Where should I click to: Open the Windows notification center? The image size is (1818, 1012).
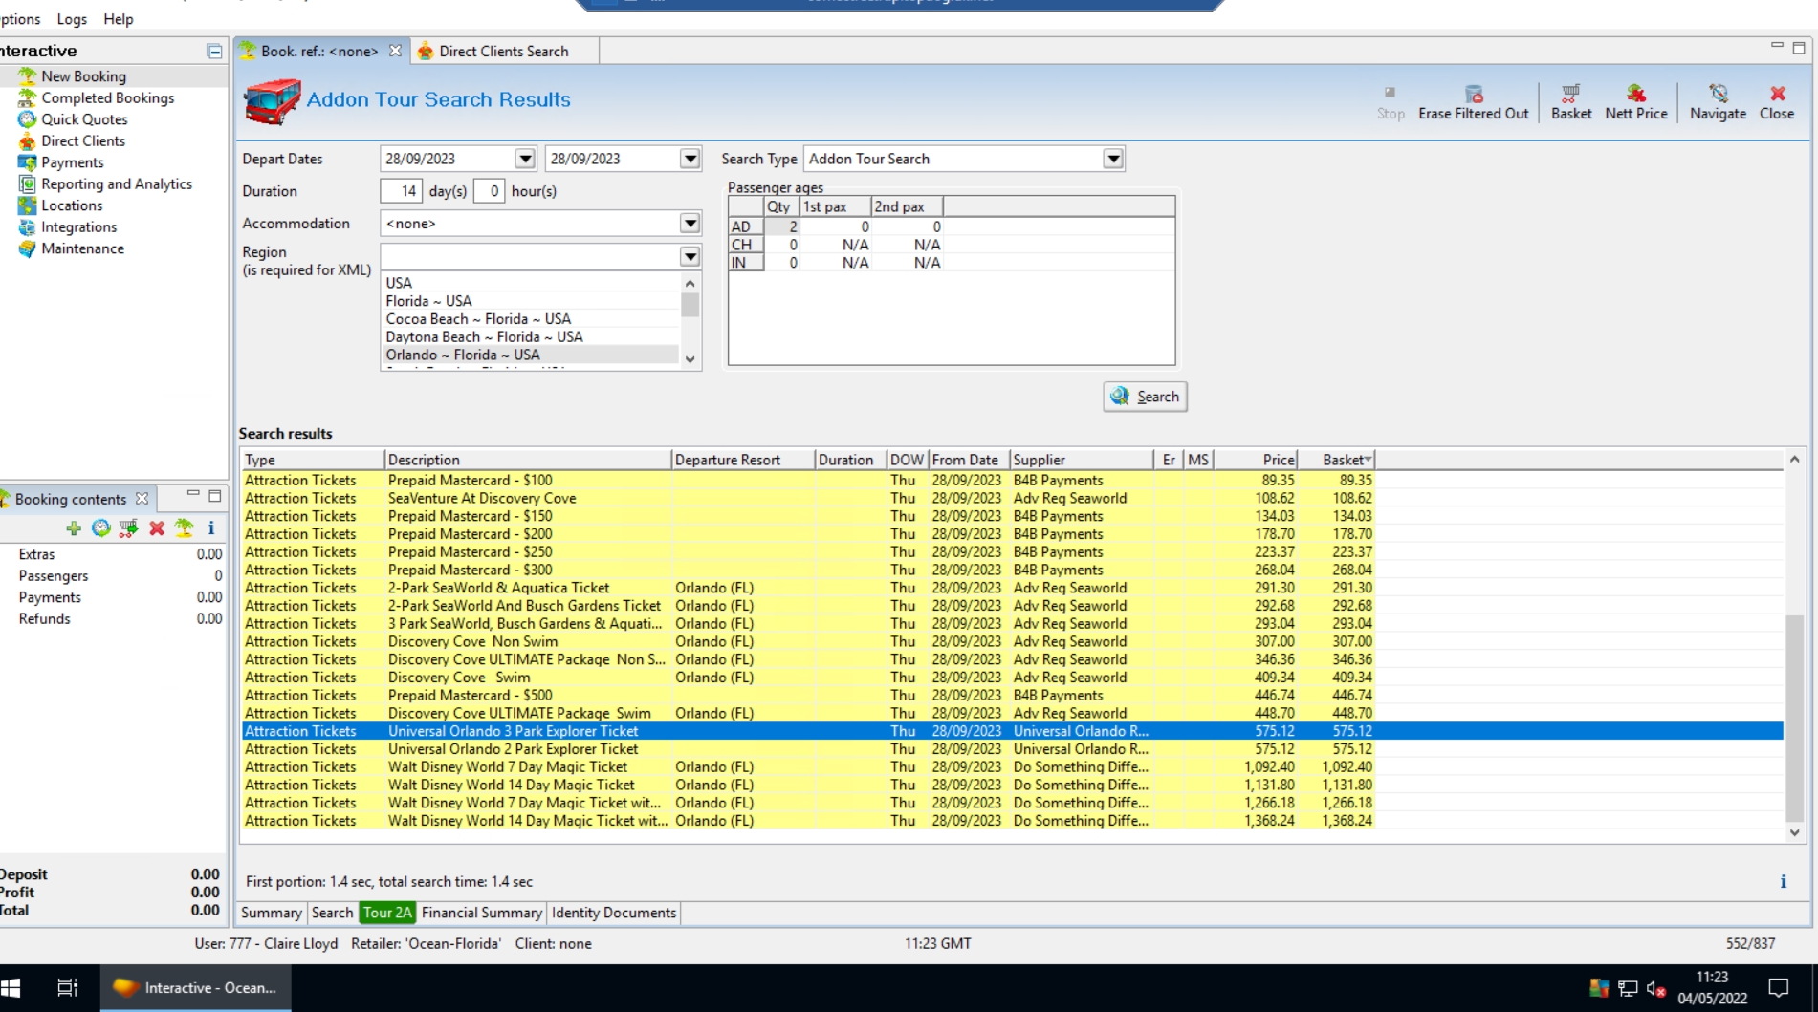click(x=1779, y=987)
